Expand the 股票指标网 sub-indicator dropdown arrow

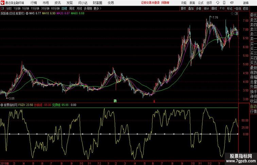2,105
